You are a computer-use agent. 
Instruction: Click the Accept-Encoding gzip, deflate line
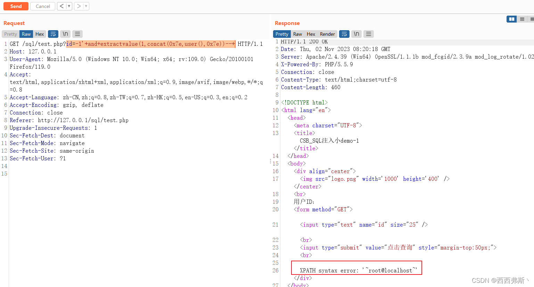(57, 105)
